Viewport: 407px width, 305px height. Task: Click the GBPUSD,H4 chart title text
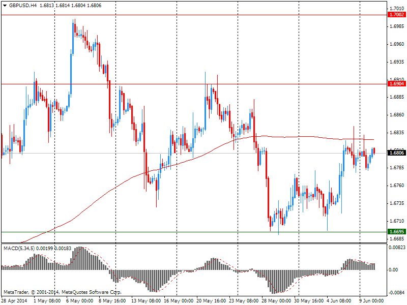click(23, 6)
